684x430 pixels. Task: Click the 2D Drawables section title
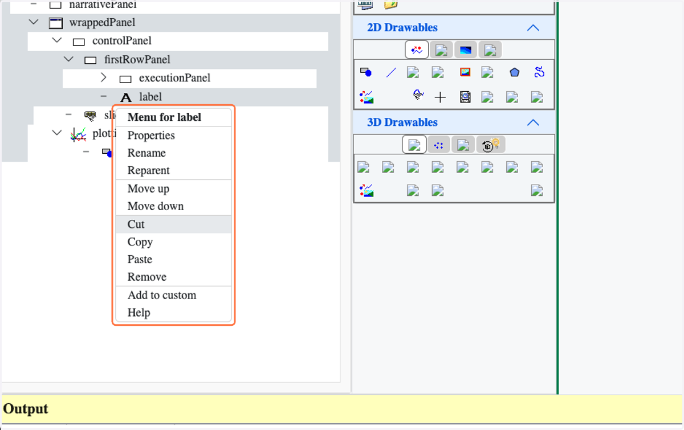(x=402, y=28)
